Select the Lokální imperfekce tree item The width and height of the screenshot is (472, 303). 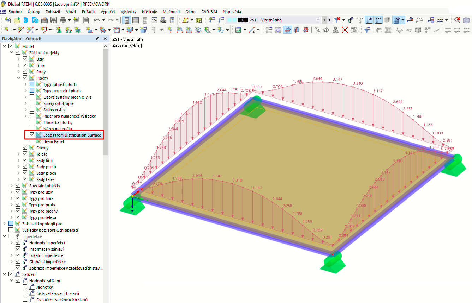click(x=46, y=255)
